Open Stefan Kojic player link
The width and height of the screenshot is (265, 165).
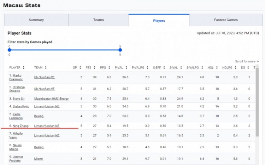click(x=21, y=106)
